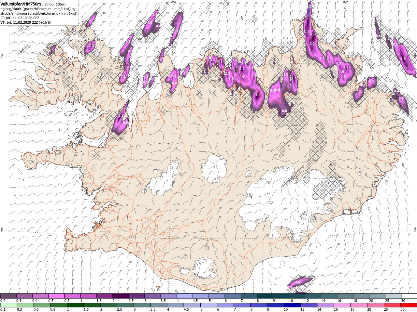Screen dimensions: 417x312
Task: Select upper legend swatch between 0.5 and 0.8
Action: (56, 296)
